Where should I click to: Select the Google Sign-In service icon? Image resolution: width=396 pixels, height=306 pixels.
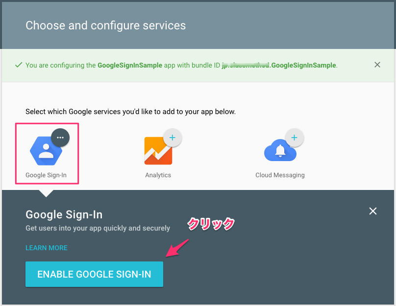click(47, 149)
